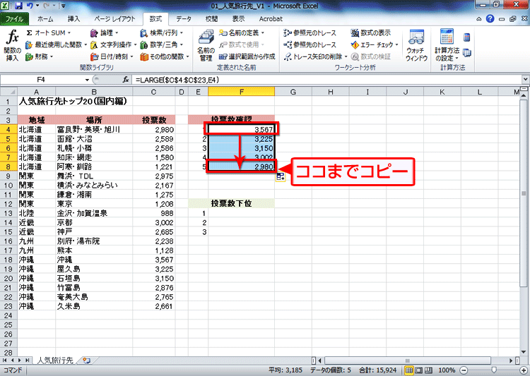Open Lookup & Reference (検索/行列) functions
The height and width of the screenshot is (376, 530).
161,32
